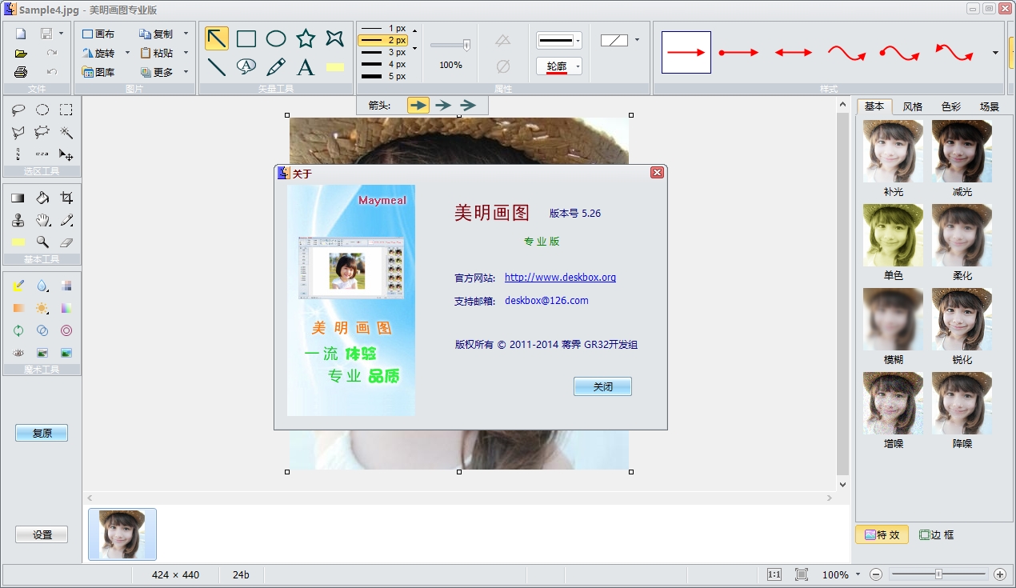Image resolution: width=1016 pixels, height=588 pixels.
Task: Click the 复原 restore button
Action: 42,433
